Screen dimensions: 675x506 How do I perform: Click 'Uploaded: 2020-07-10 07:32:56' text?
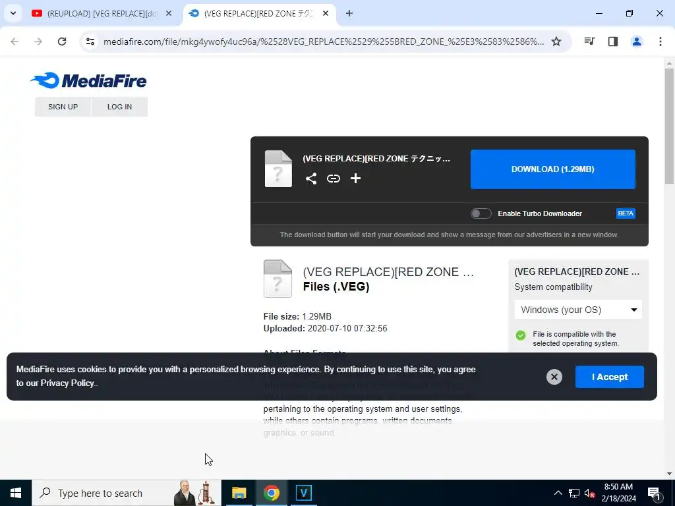(326, 328)
